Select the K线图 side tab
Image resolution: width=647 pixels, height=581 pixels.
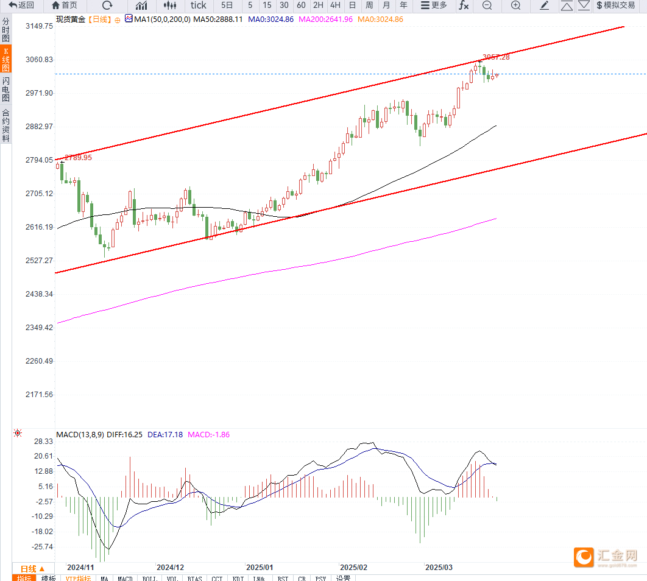5,59
